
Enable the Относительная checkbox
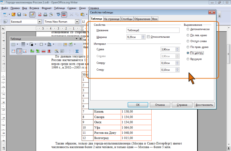[149, 37]
